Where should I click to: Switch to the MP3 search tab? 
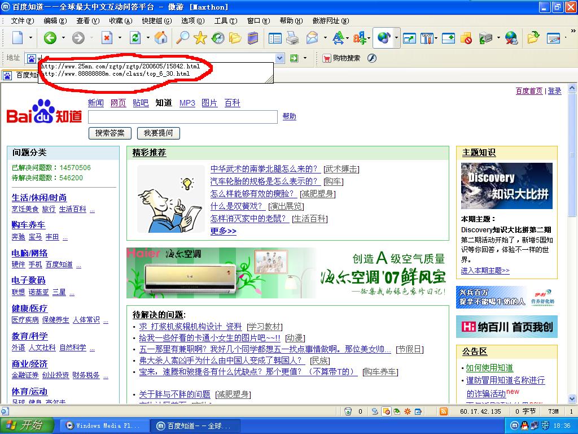click(187, 103)
